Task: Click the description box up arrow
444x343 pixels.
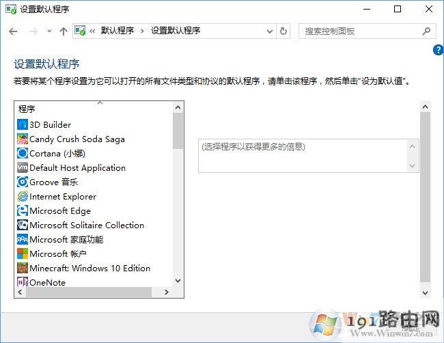Action: point(413,146)
